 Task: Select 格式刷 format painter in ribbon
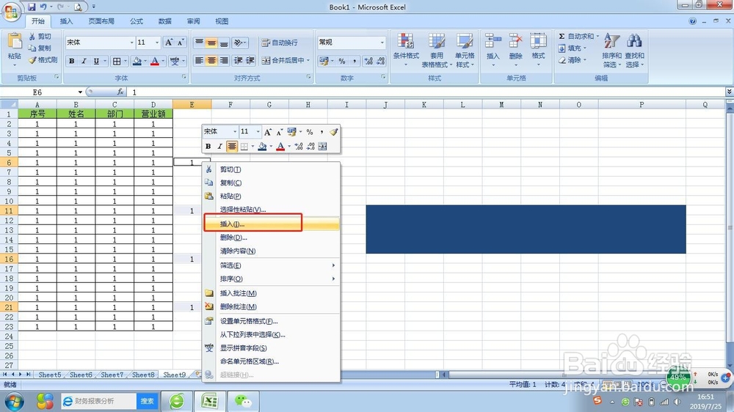[43, 60]
